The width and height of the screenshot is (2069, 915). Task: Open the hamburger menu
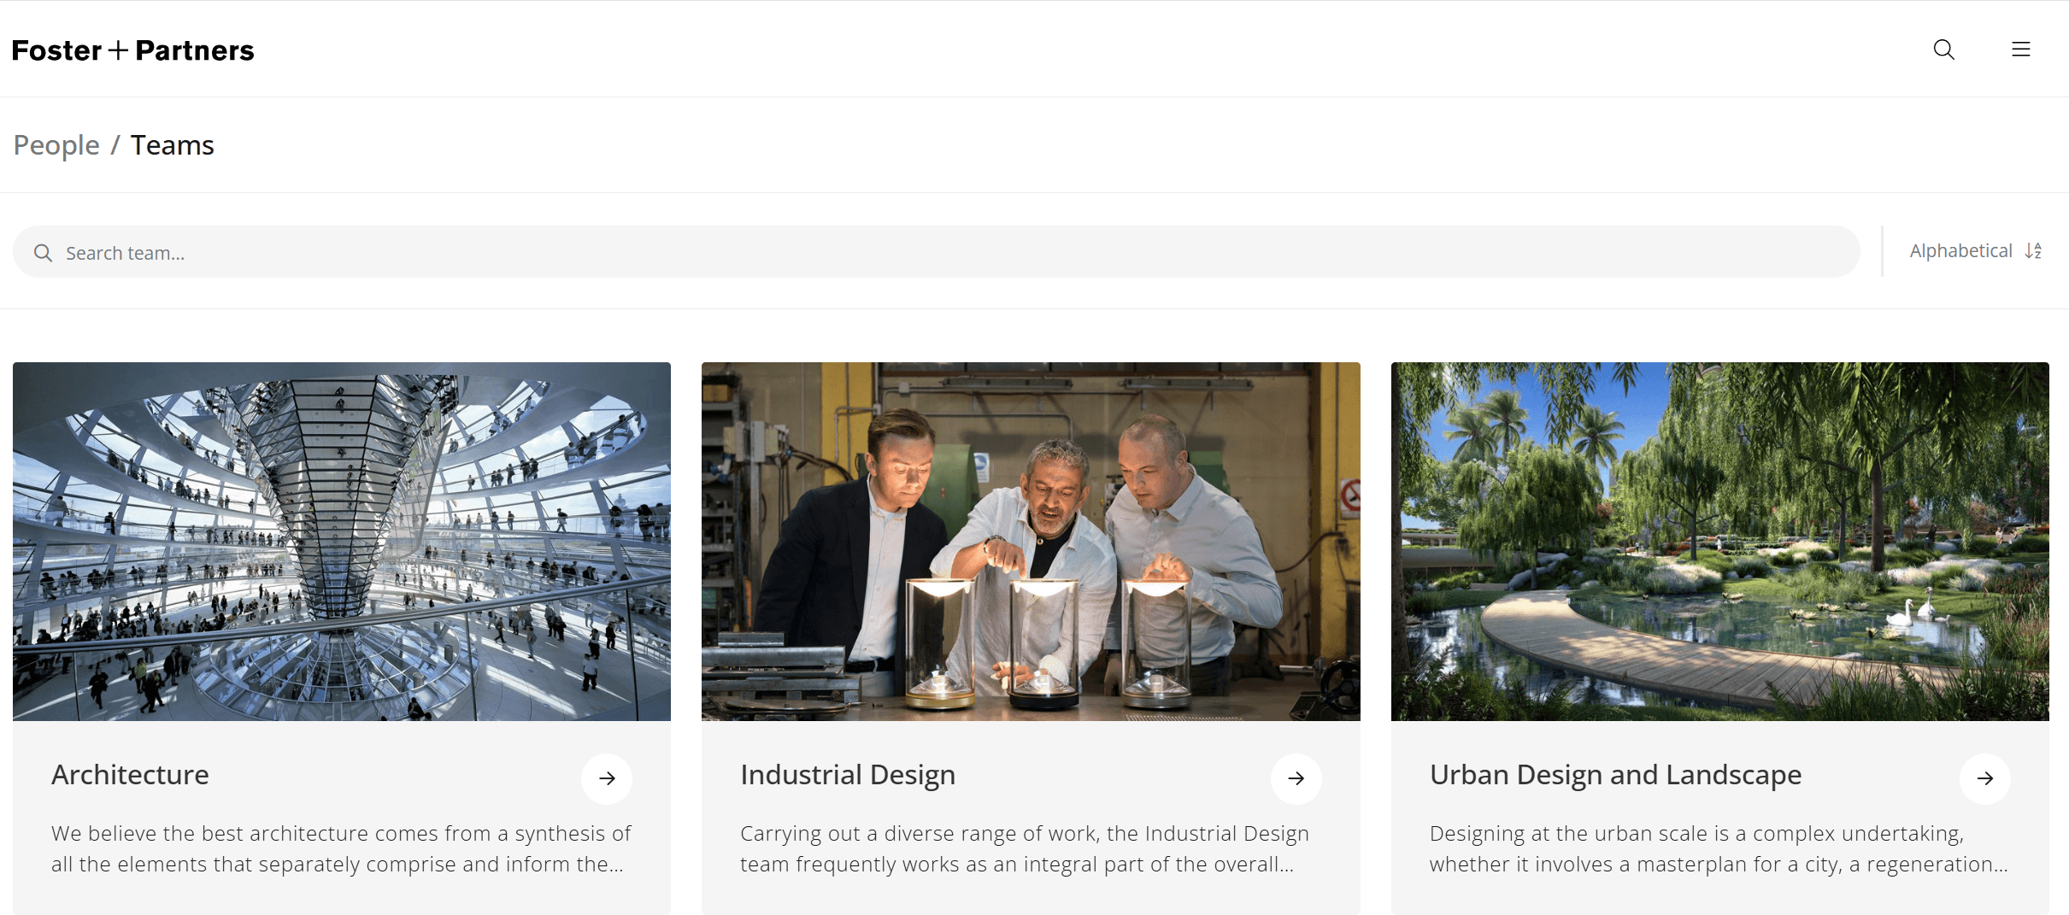point(2020,50)
